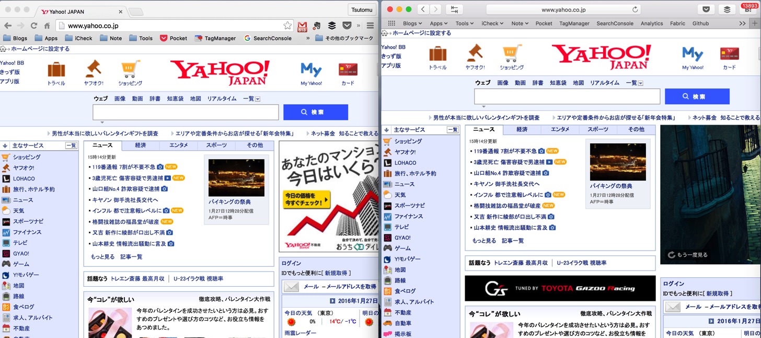Reload the page in Chrome
Screen dimensions: 761x338
[x=34, y=26]
